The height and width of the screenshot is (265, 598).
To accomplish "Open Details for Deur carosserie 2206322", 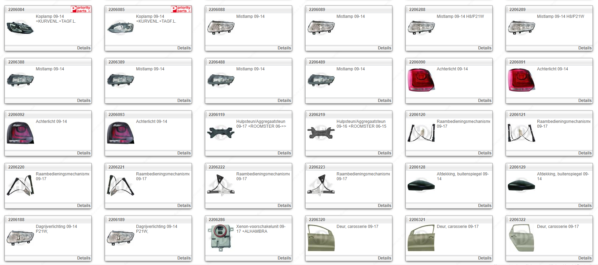I will pyautogui.click(x=585, y=258).
